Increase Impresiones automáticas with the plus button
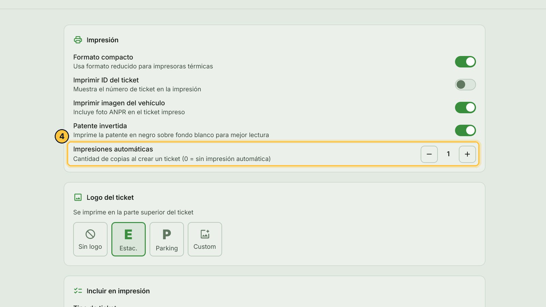 coord(467,154)
